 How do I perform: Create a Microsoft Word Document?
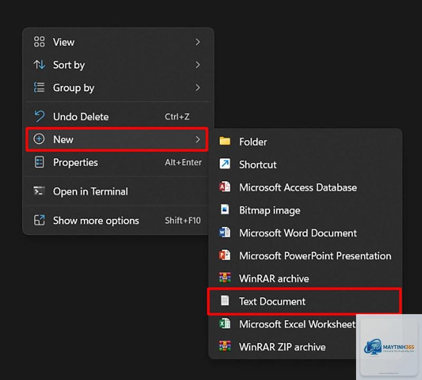coord(305,233)
